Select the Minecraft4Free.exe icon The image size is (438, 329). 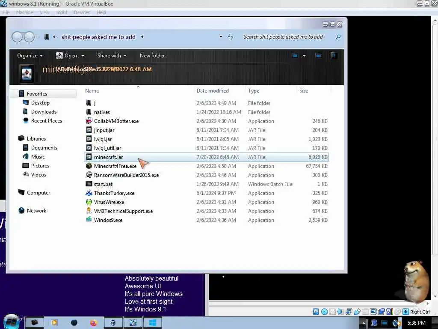point(89,166)
